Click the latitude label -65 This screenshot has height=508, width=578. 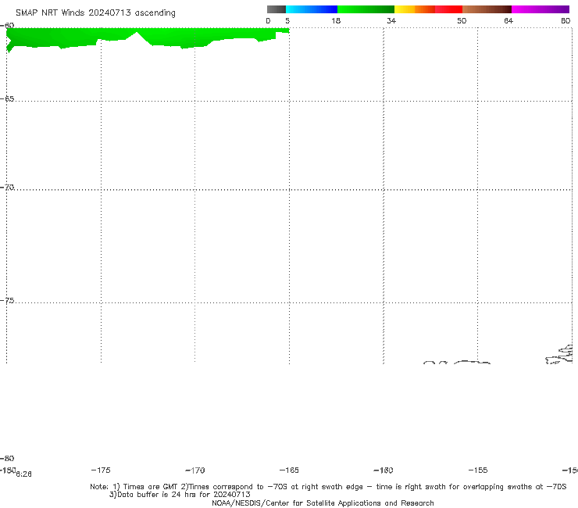(x=7, y=98)
